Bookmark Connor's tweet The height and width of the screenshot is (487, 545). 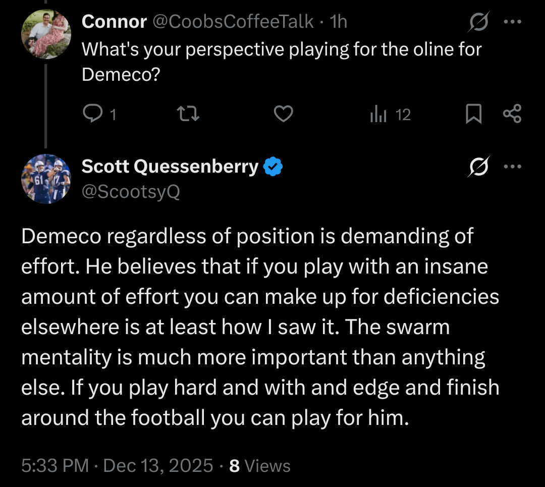(x=473, y=114)
